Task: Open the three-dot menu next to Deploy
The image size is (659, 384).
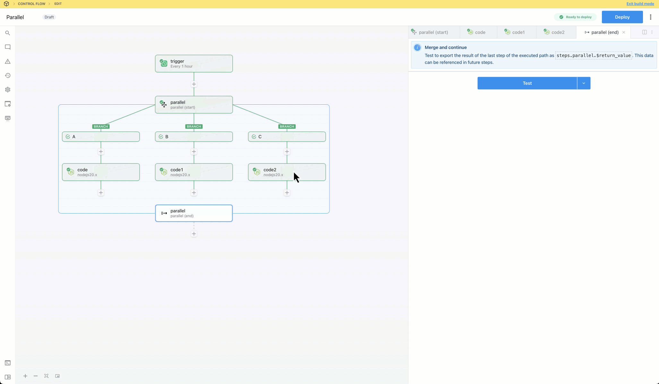Action: point(651,17)
